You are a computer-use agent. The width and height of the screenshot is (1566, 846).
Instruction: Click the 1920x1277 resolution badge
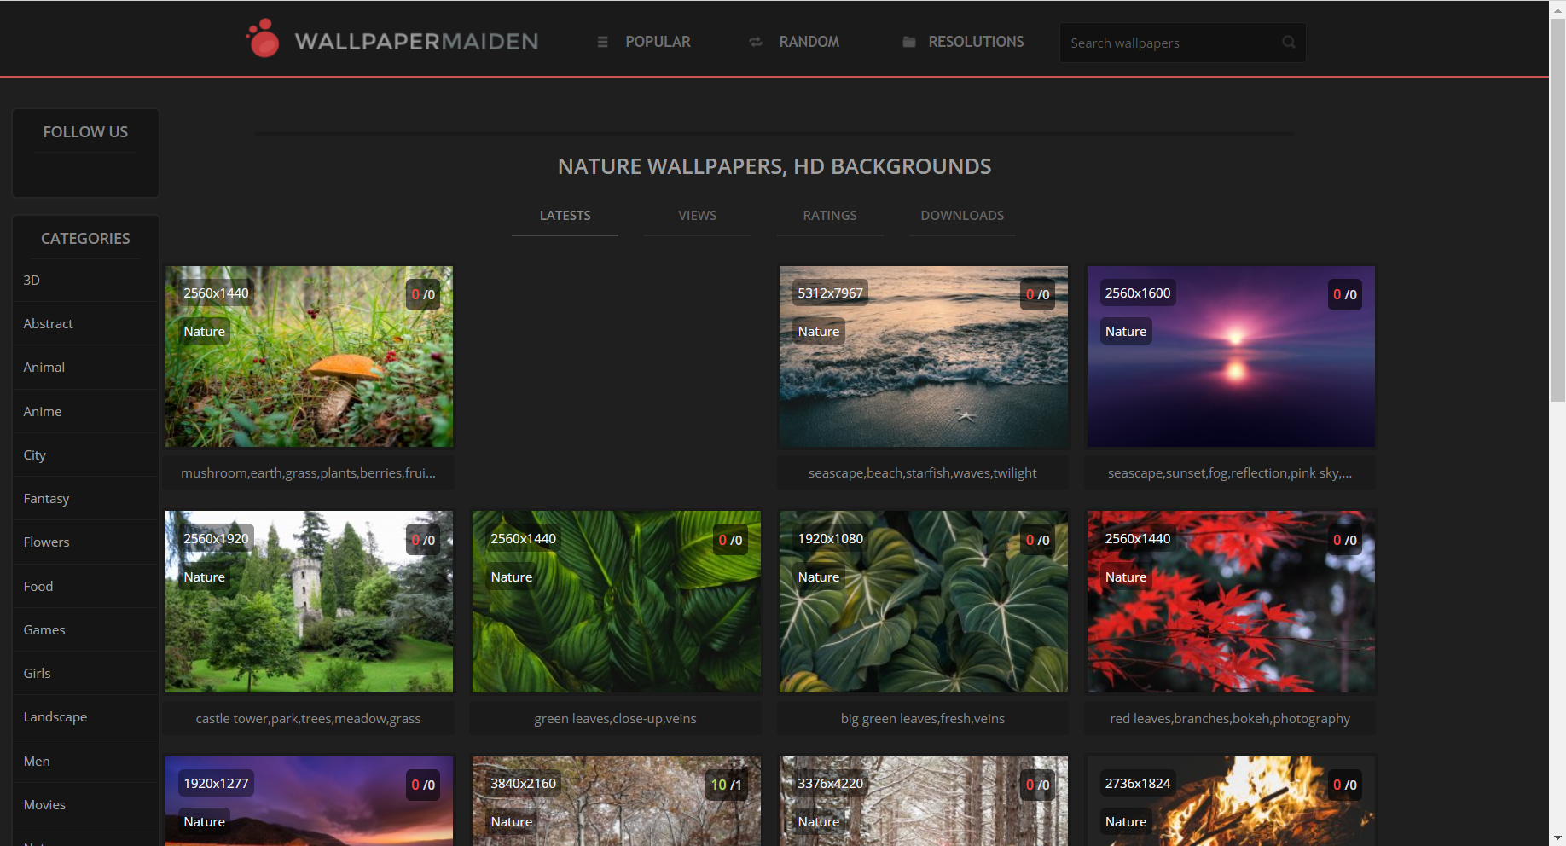[x=216, y=783]
